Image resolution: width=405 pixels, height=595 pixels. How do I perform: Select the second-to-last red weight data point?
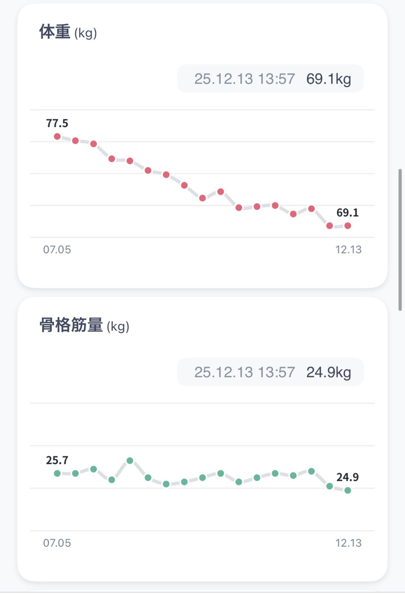tap(329, 226)
